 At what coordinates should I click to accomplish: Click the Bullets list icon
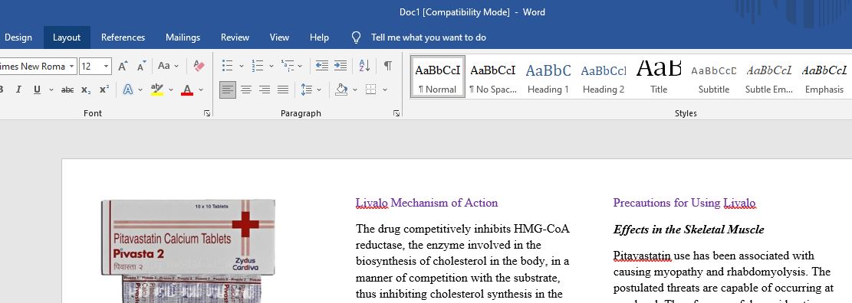[228, 66]
